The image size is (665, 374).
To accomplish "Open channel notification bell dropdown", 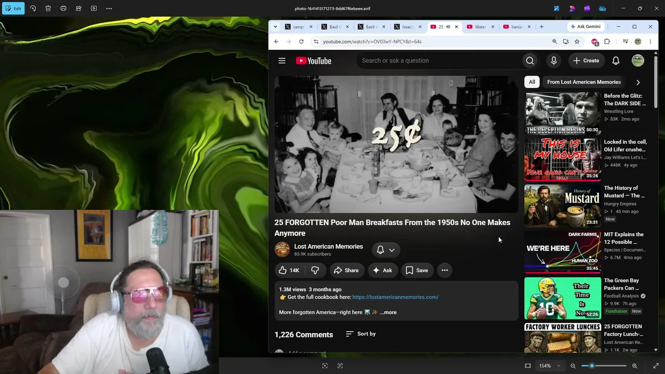I will [385, 250].
